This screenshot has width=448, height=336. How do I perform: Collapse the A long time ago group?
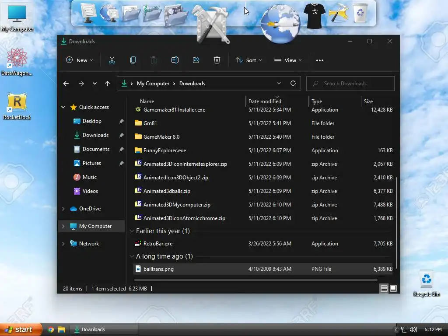click(132, 256)
